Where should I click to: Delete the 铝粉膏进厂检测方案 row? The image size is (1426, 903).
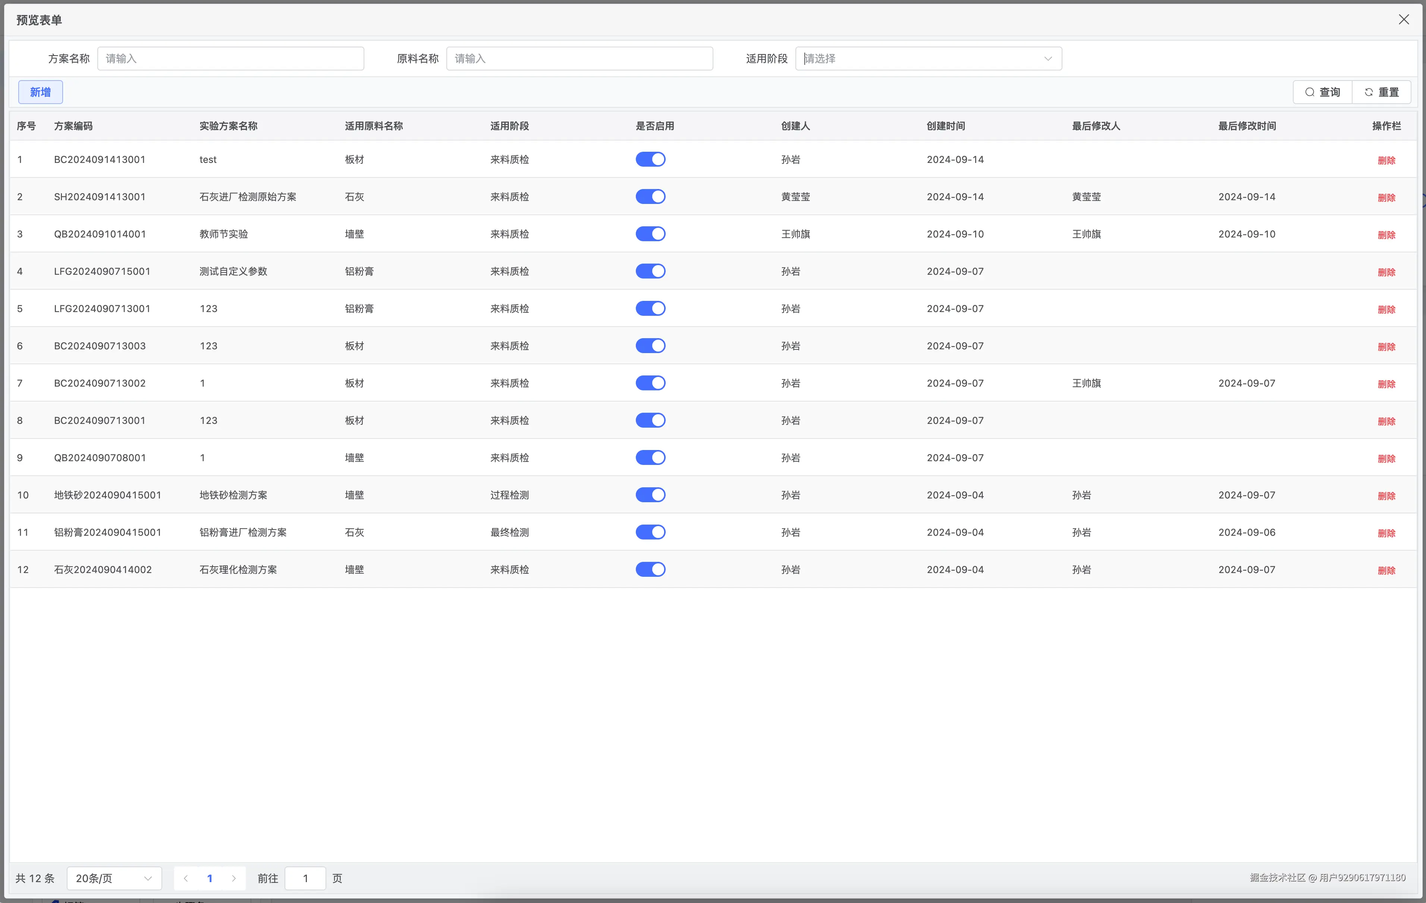click(1386, 533)
